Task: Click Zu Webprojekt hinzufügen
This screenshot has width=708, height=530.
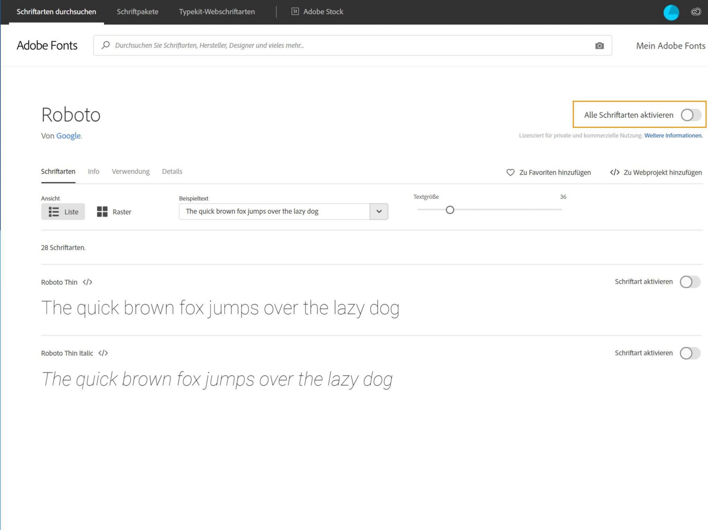Action: point(656,172)
